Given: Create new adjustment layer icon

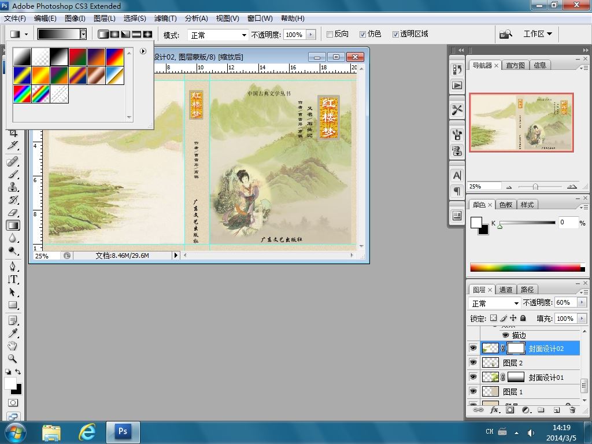Looking at the screenshot, I should (526, 410).
